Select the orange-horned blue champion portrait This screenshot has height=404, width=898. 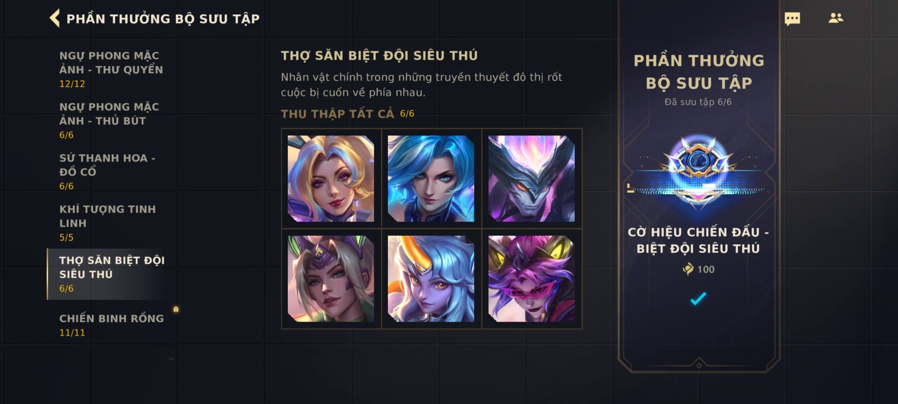[x=431, y=279]
